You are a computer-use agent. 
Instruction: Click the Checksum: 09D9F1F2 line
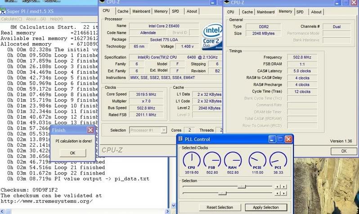(29, 190)
